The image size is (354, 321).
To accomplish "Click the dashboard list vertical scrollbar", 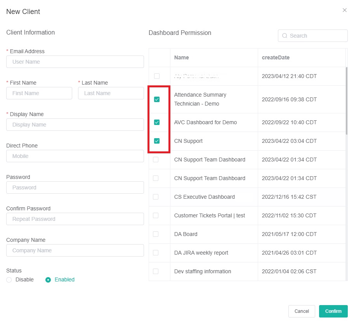I will pos(347,101).
